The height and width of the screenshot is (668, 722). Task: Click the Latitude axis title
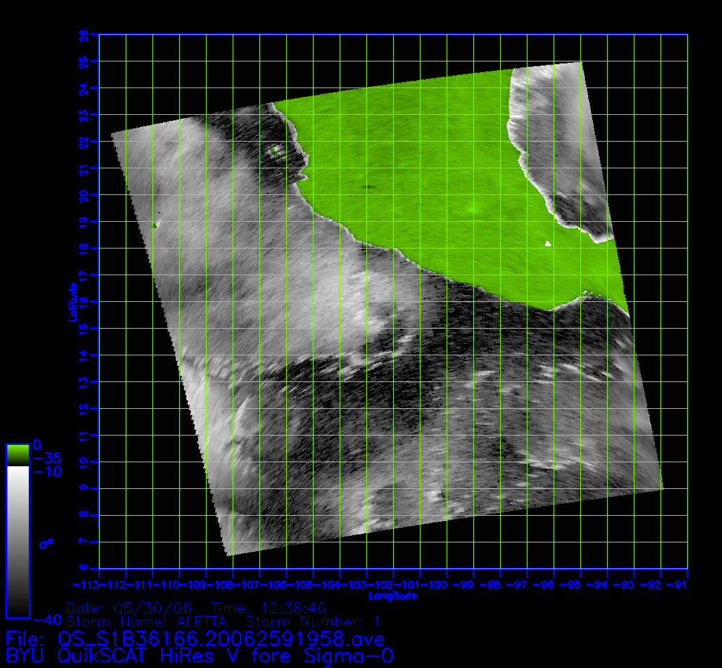click(71, 302)
